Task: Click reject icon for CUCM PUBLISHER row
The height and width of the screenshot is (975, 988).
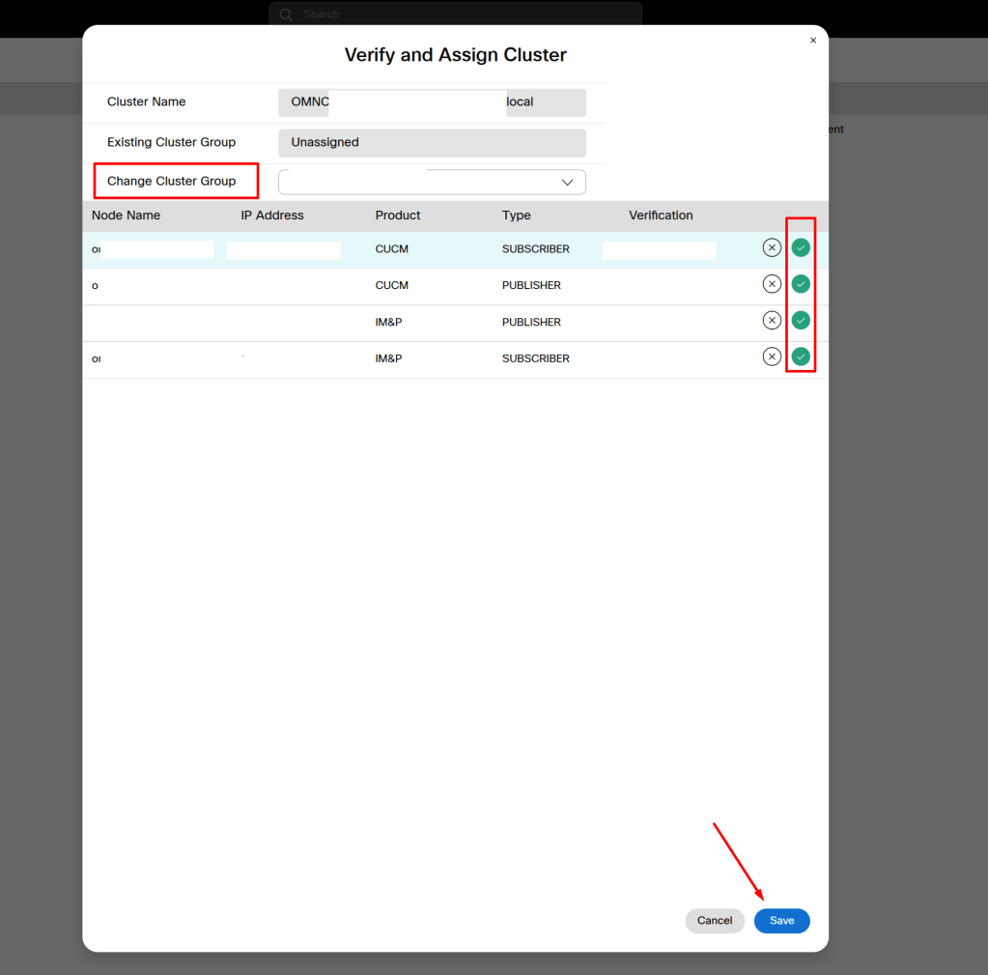Action: [x=771, y=284]
